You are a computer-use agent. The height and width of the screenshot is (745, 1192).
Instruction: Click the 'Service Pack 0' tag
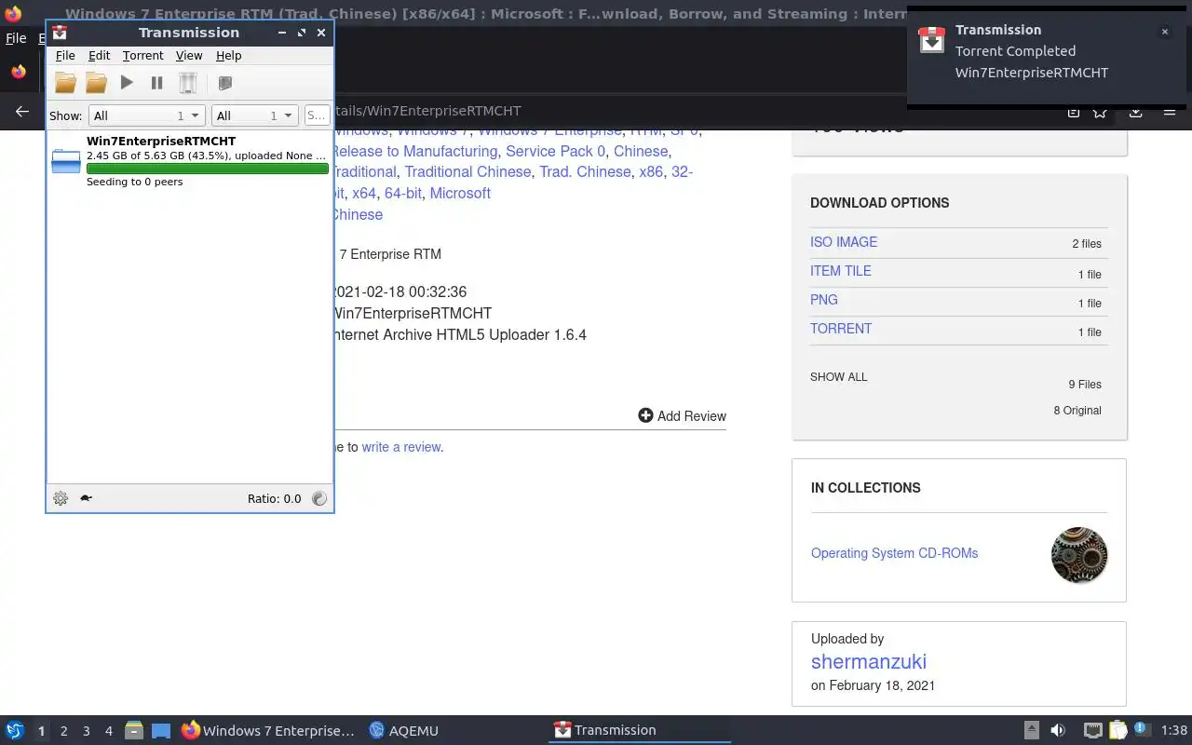coord(556,151)
